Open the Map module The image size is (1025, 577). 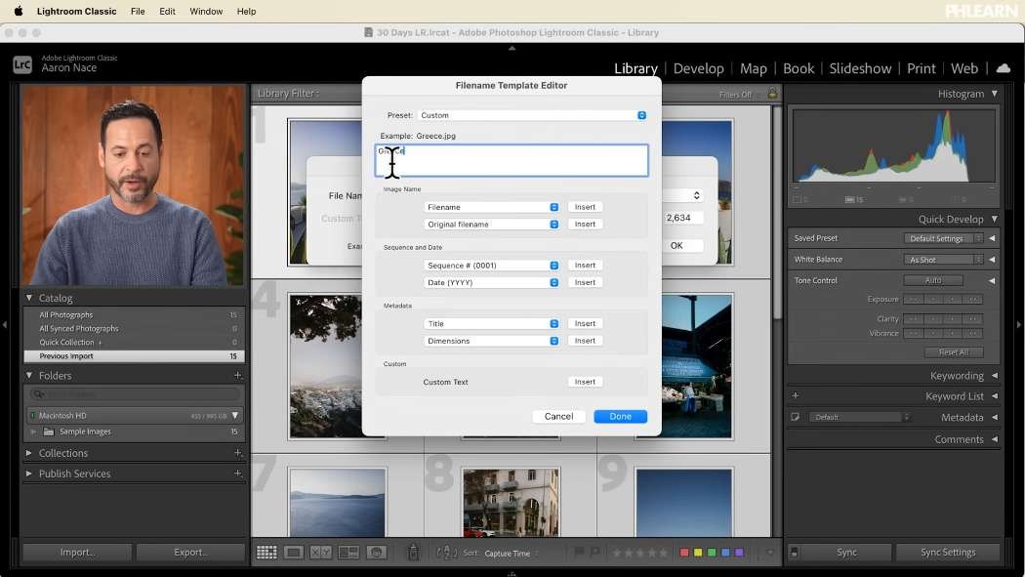click(753, 68)
